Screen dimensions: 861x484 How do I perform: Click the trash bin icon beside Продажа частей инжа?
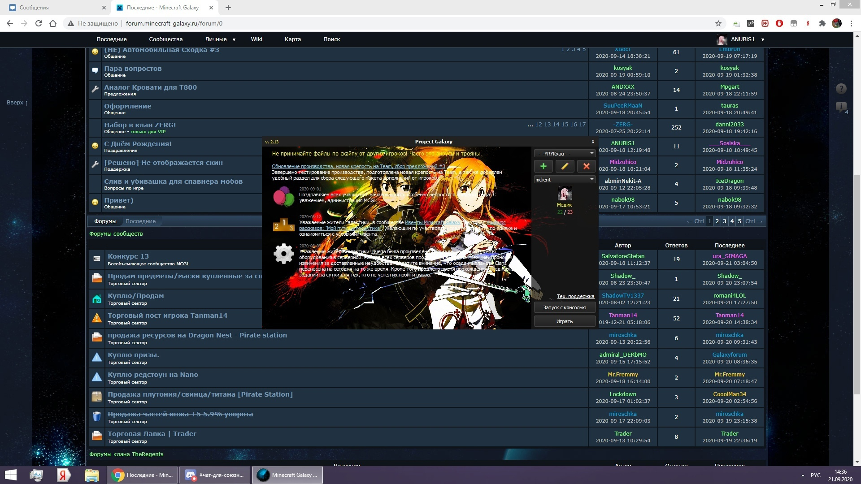pos(97,417)
